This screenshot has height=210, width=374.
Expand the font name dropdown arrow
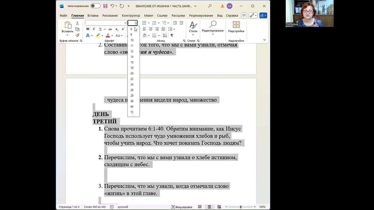coord(125,23)
